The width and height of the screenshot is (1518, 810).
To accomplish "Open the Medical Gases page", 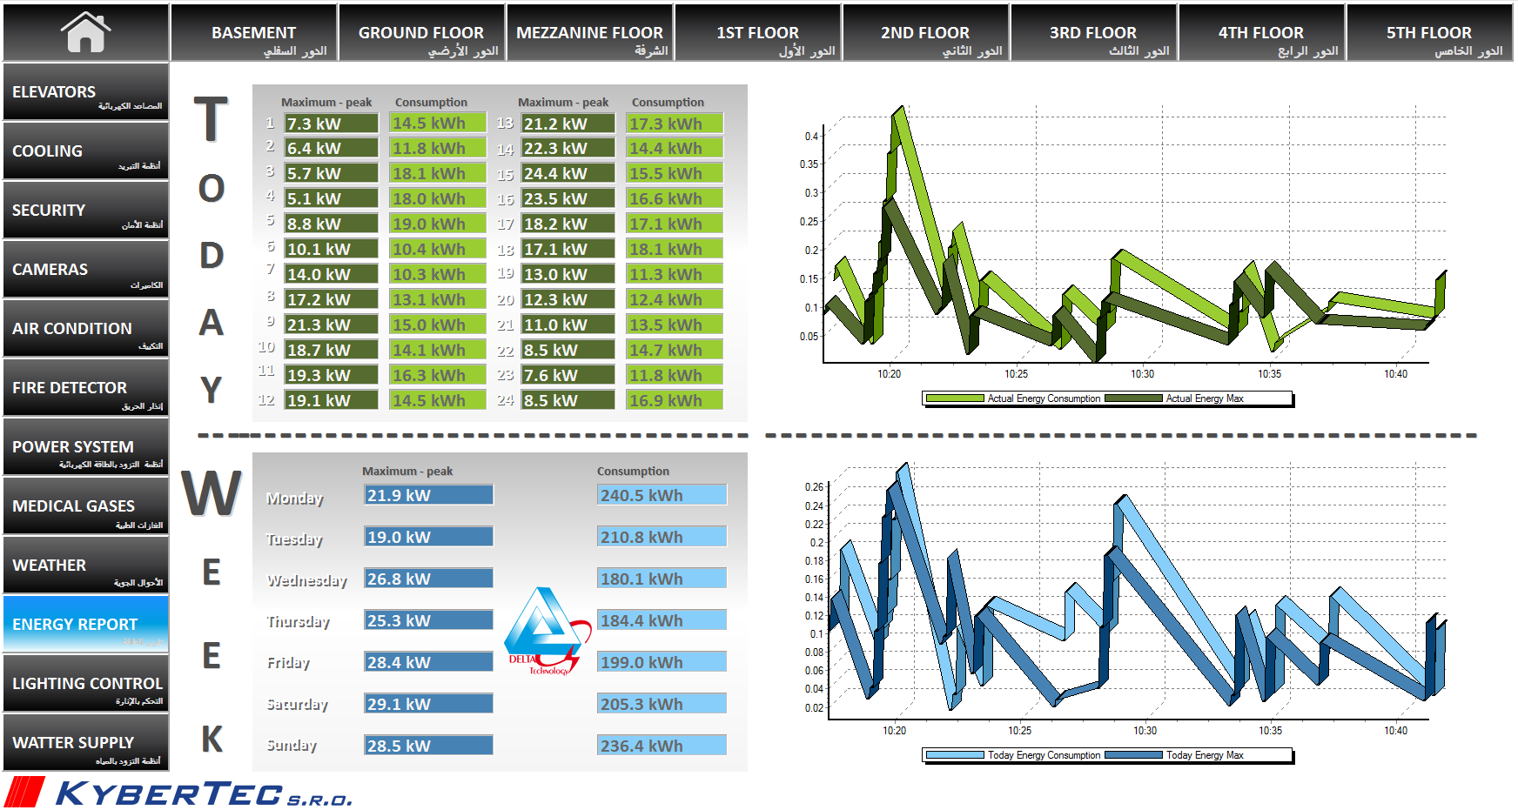I will point(85,506).
